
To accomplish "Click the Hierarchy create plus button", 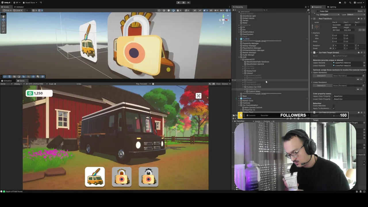I will (x=234, y=10).
